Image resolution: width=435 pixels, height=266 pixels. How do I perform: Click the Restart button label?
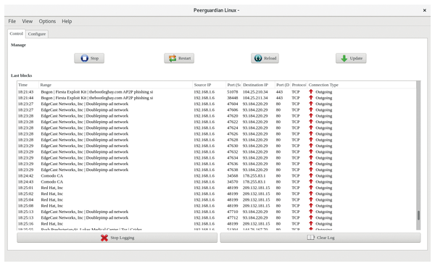point(184,58)
